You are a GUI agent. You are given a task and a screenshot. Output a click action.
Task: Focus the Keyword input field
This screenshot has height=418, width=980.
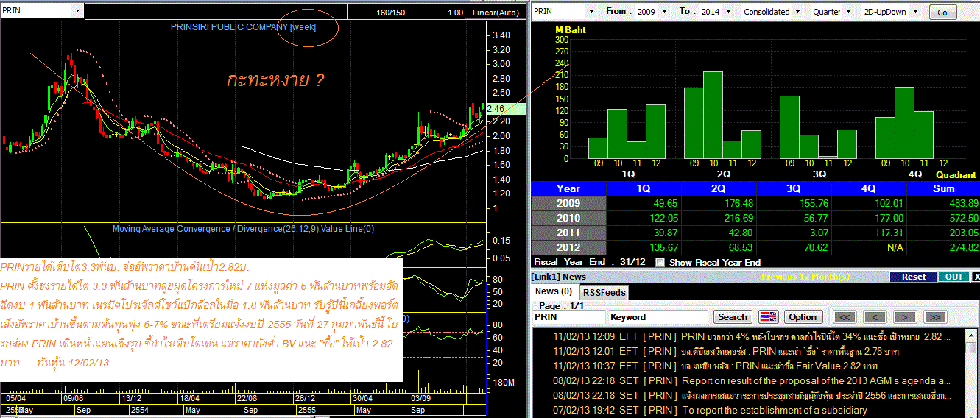click(659, 317)
